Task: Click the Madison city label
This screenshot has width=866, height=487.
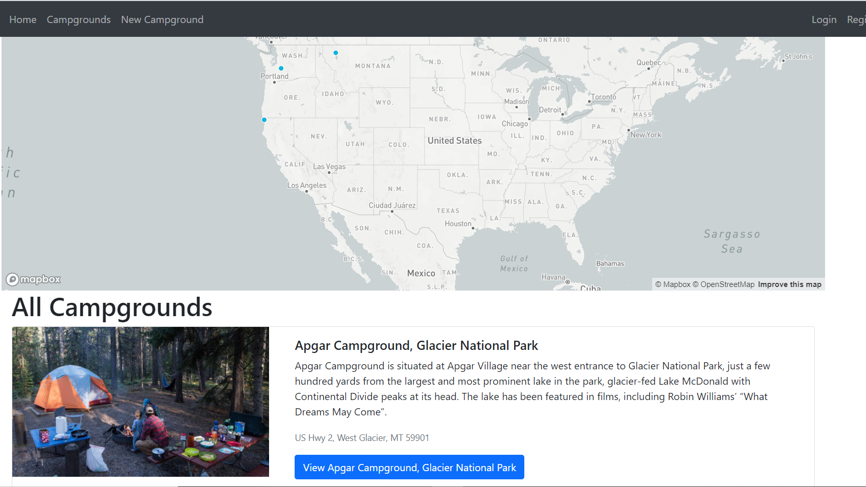Action: pos(517,102)
